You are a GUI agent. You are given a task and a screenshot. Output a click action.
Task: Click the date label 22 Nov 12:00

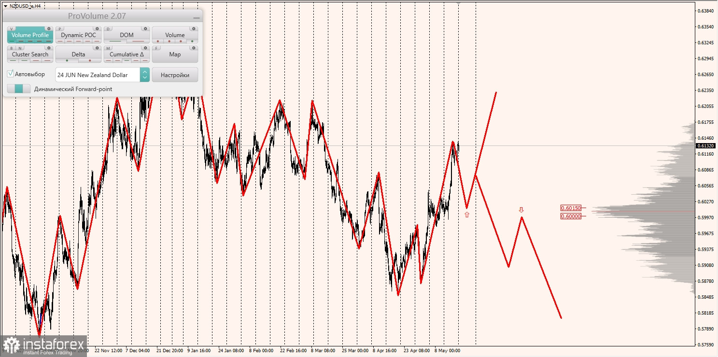pos(109,351)
